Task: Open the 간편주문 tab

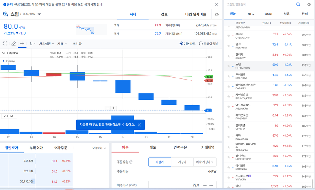Action: click(x=180, y=147)
